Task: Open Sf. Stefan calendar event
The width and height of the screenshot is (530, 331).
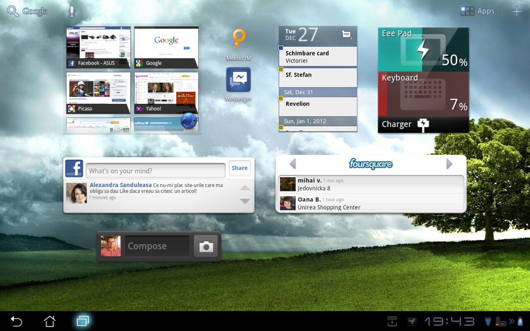Action: [318, 78]
